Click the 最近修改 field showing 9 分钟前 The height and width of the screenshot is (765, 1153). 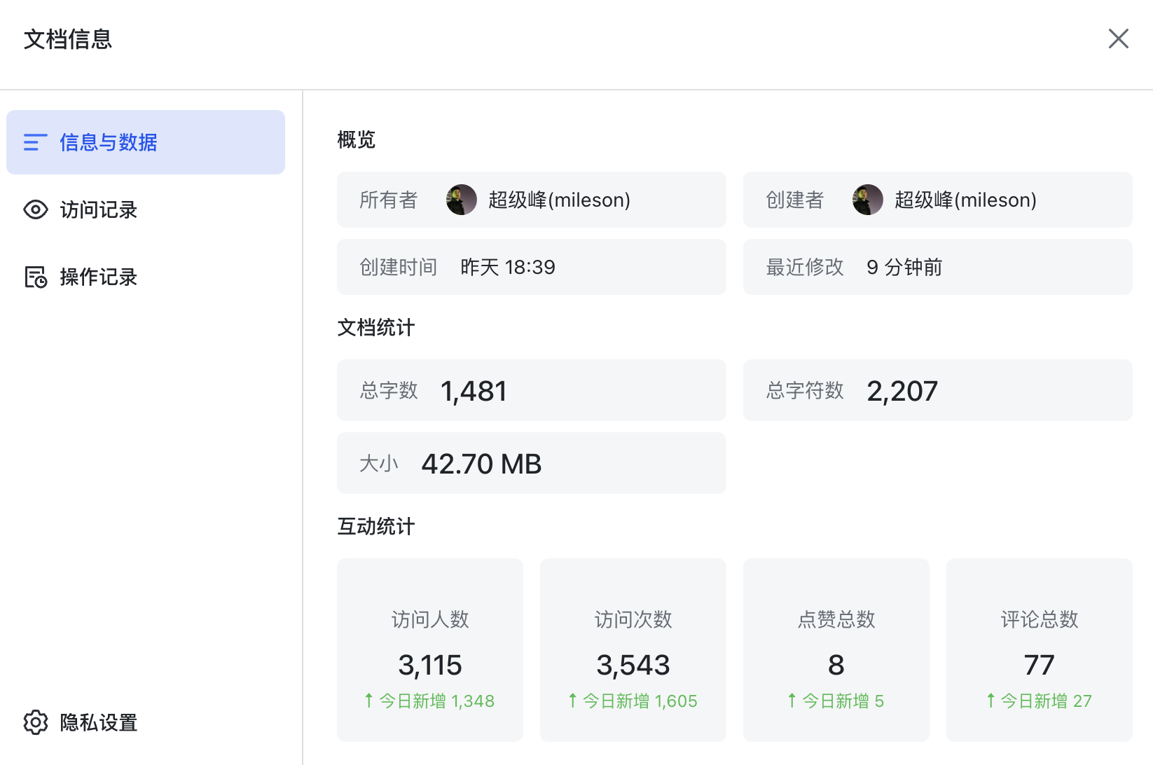click(x=937, y=267)
